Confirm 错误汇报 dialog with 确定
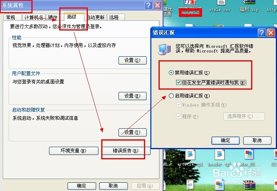The width and height of the screenshot is (277, 191). pos(226,141)
